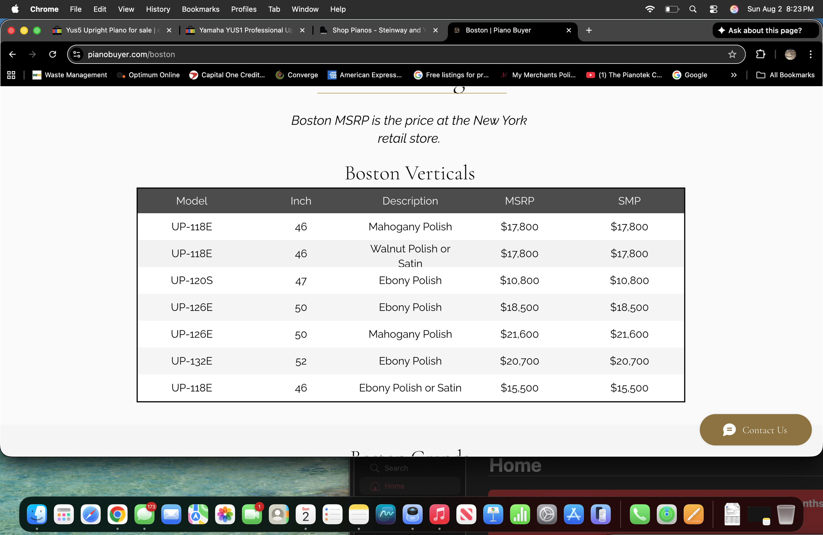The width and height of the screenshot is (823, 535).
Task: Open Music from the Dock
Action: click(x=439, y=514)
